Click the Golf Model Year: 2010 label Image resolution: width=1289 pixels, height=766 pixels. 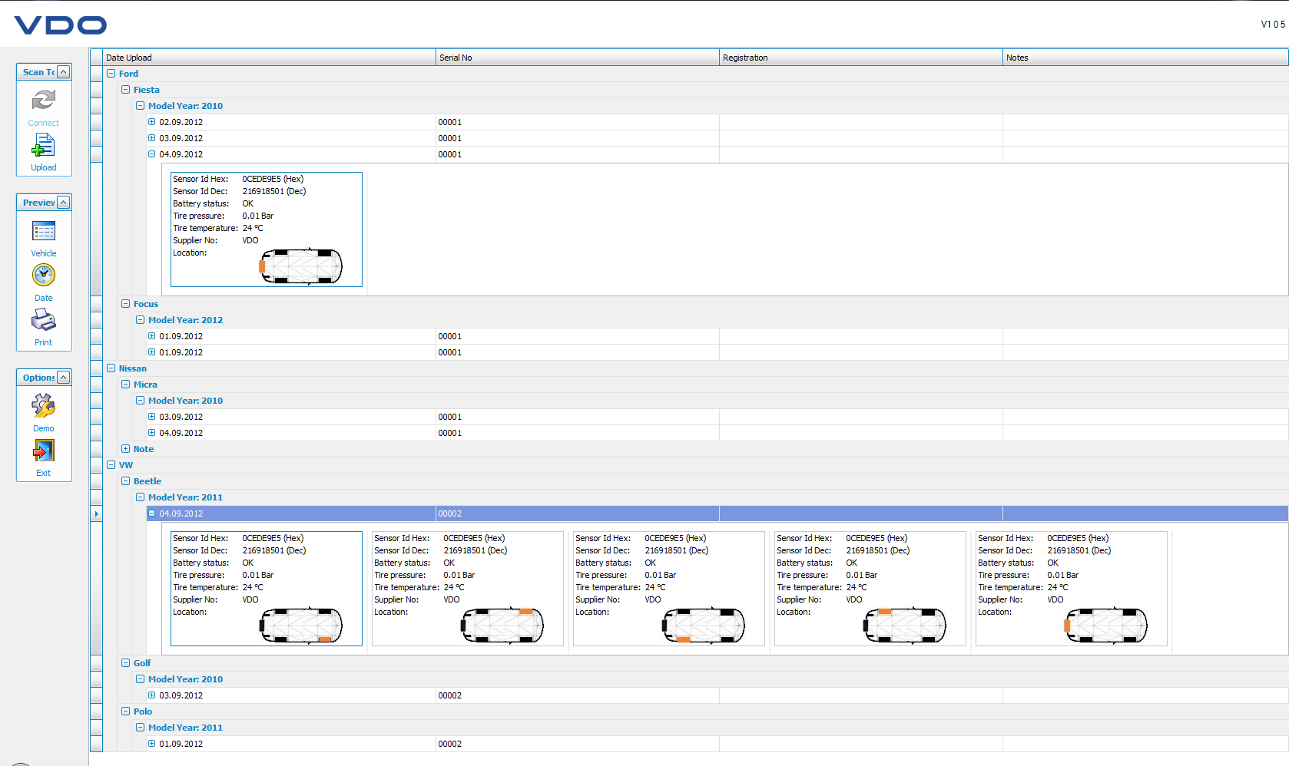click(x=185, y=679)
